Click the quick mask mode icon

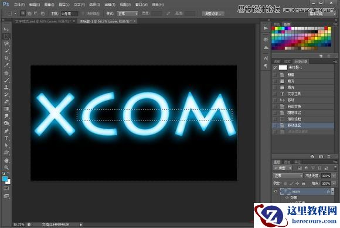pos(6,188)
